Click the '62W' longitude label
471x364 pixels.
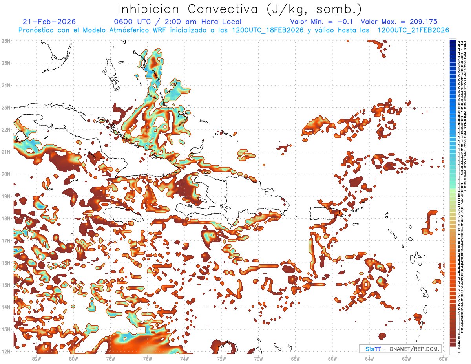point(406,359)
